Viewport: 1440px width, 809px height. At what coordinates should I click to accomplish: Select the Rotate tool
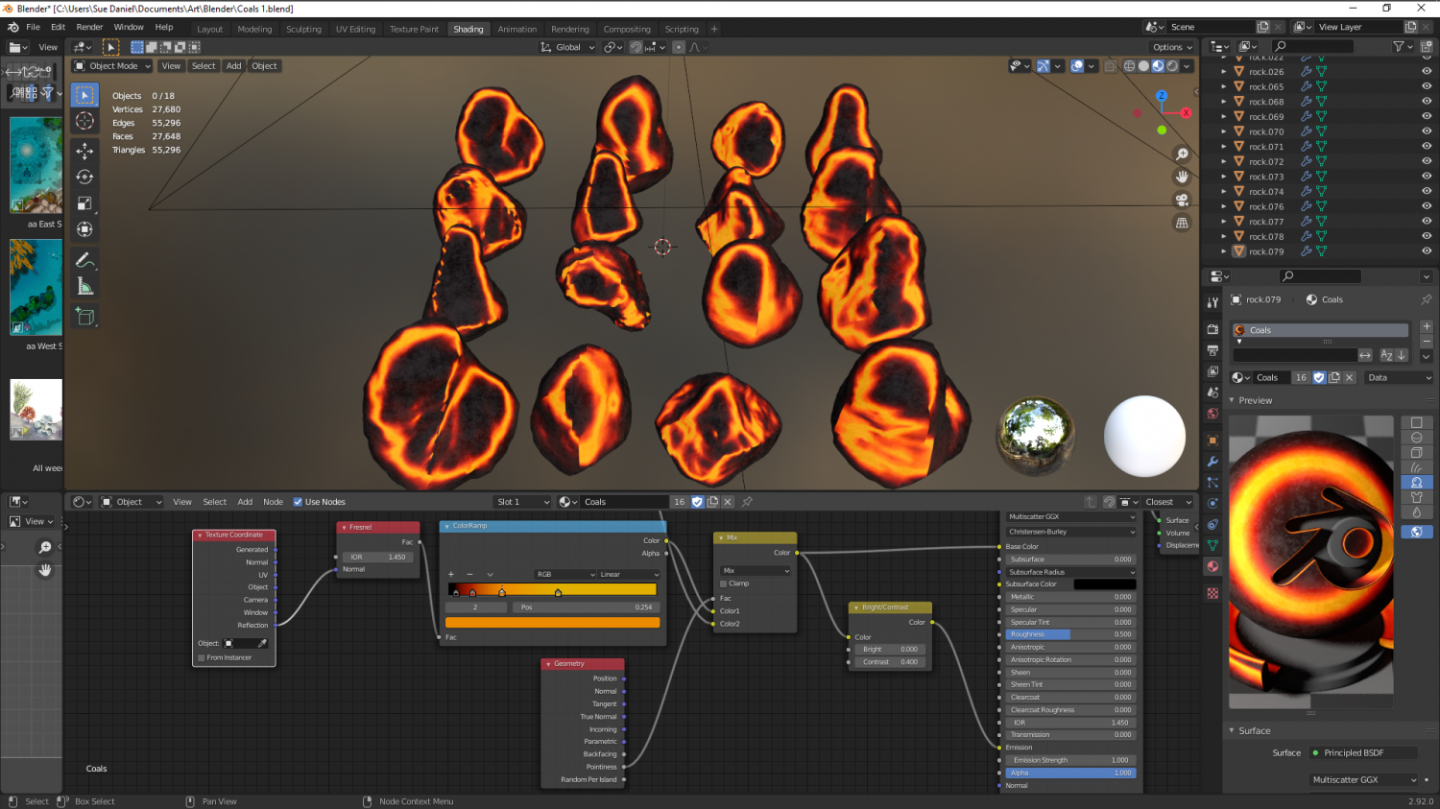[84, 177]
